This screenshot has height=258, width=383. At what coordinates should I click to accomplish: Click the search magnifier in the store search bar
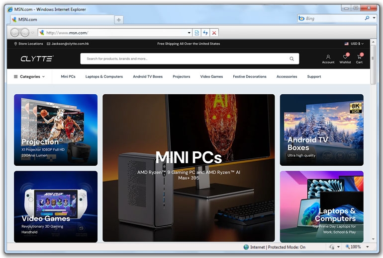pos(291,59)
